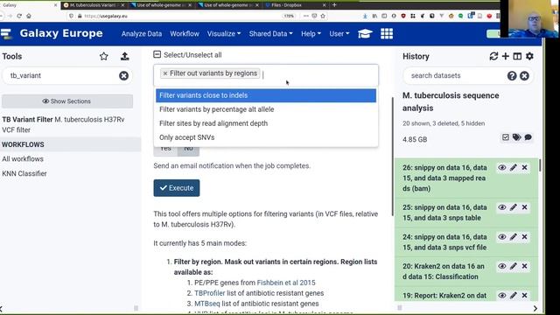Choose 'Filter variants close to indels' option
The image size is (560, 315).
point(266,95)
